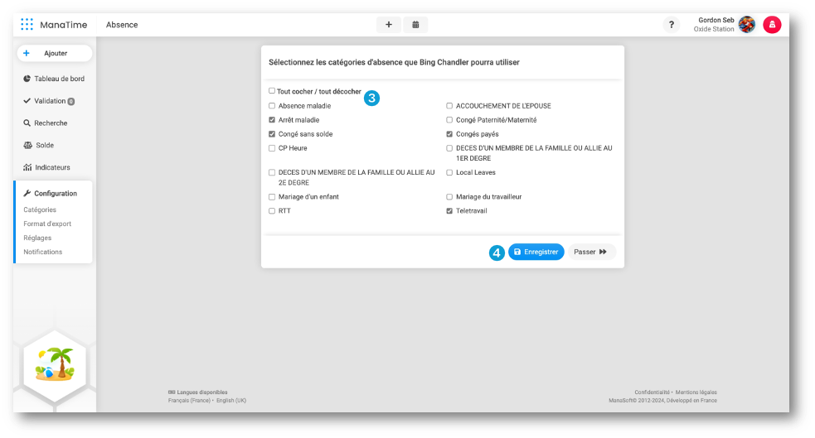Image resolution: width=815 pixels, height=438 pixels.
Task: Toggle the Tout cocher / tout décocher checkbox
Action: point(272,91)
